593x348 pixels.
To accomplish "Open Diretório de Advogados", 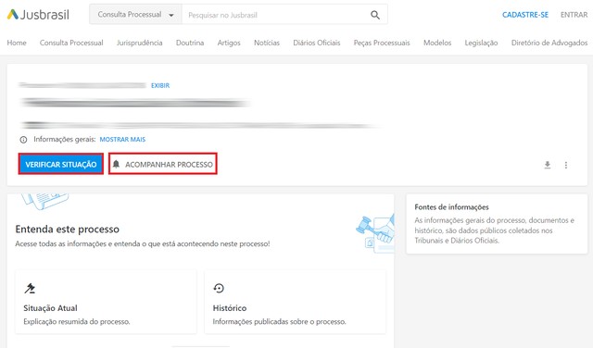I will pyautogui.click(x=549, y=43).
